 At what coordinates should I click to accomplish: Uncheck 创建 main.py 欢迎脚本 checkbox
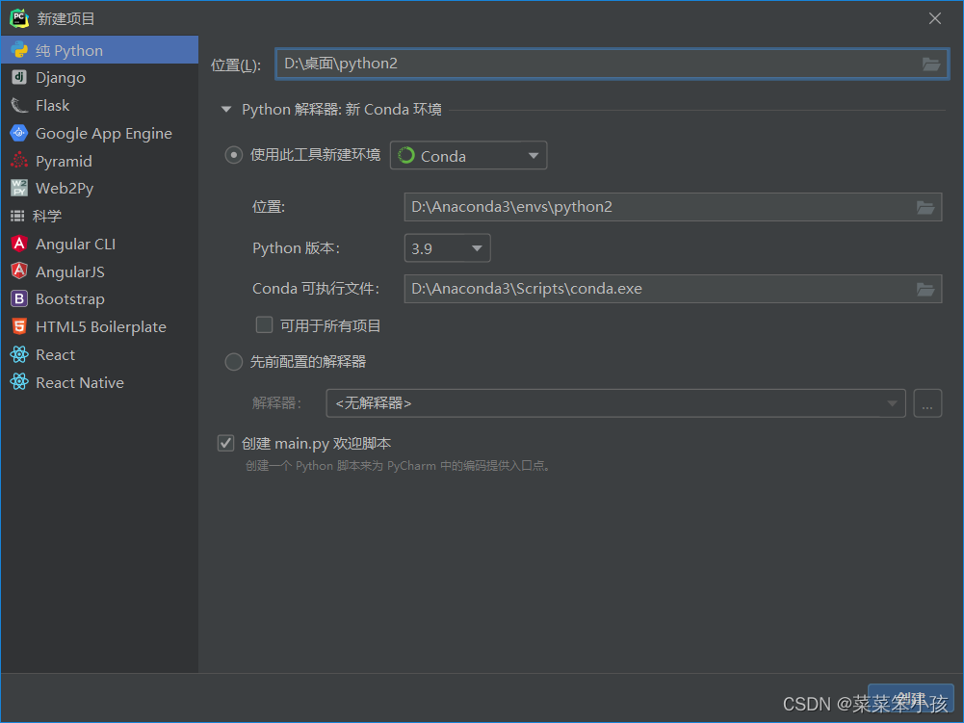[x=225, y=443]
